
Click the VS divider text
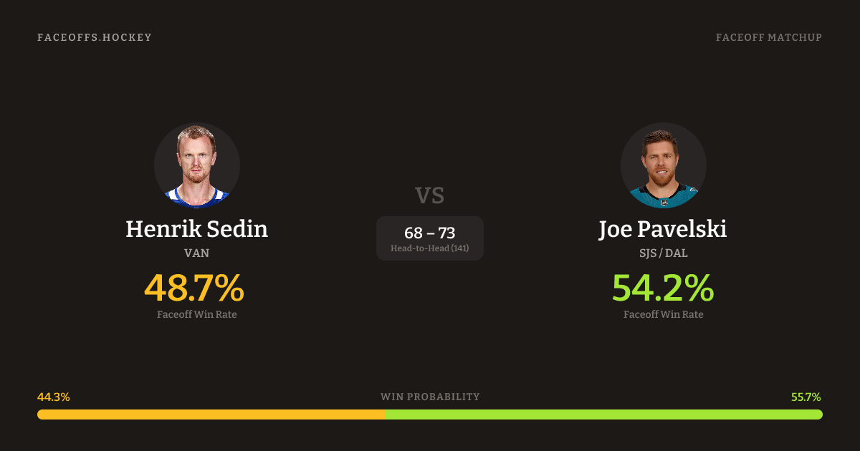(430, 195)
